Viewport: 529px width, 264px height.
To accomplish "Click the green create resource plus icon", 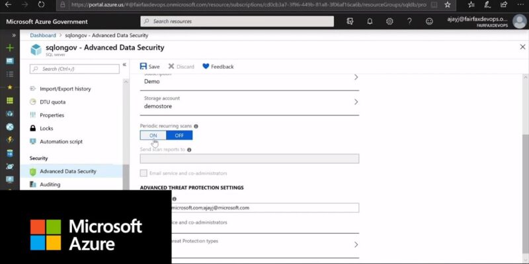I will tap(10, 48).
